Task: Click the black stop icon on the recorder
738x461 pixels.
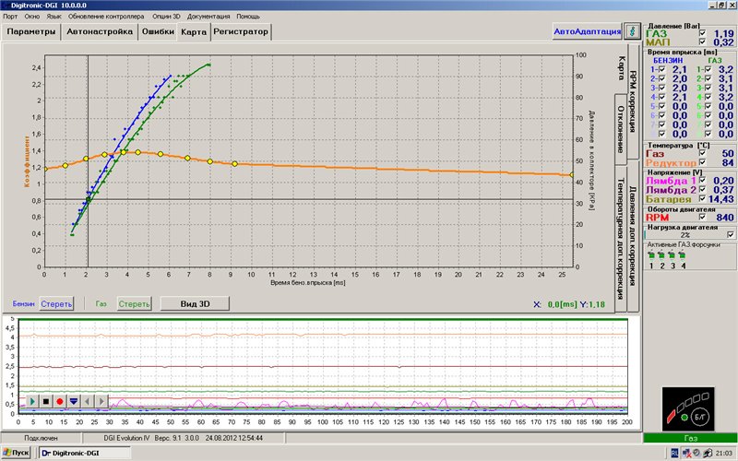Action: (x=46, y=402)
